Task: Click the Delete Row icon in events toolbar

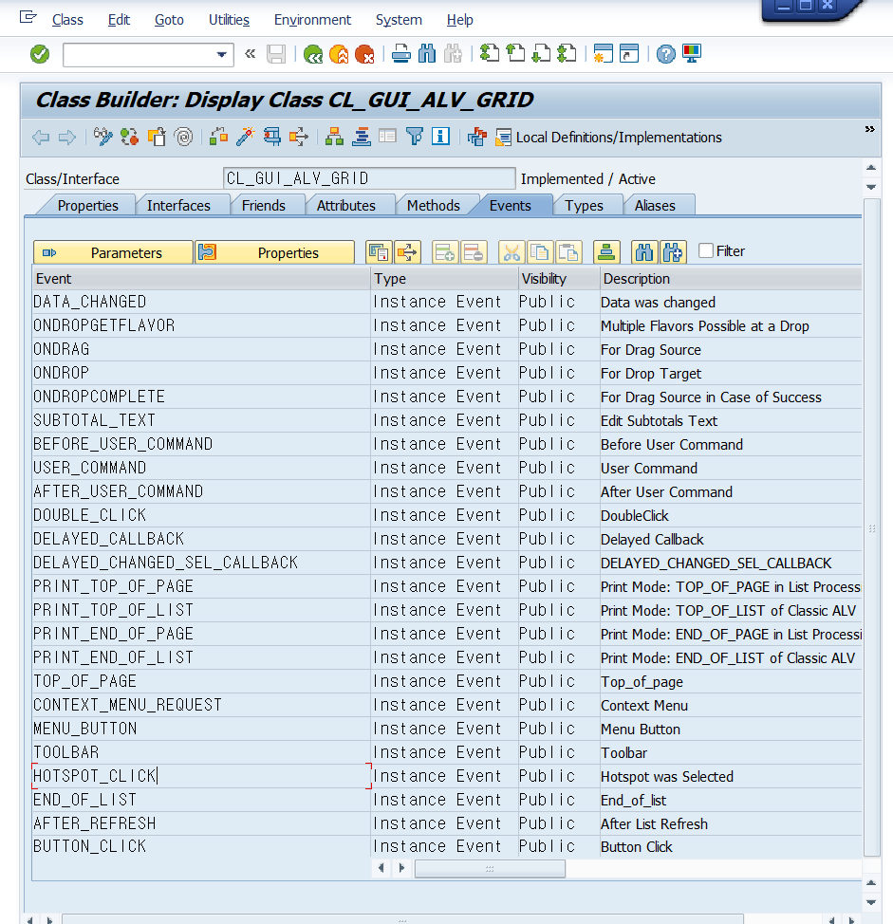Action: (474, 252)
